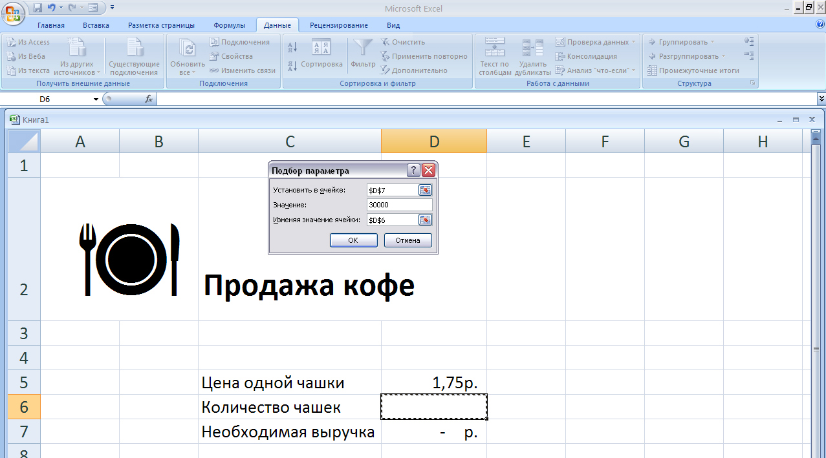This screenshot has width=826, height=458.
Task: Switch to "Главная" tab
Action: coord(51,25)
